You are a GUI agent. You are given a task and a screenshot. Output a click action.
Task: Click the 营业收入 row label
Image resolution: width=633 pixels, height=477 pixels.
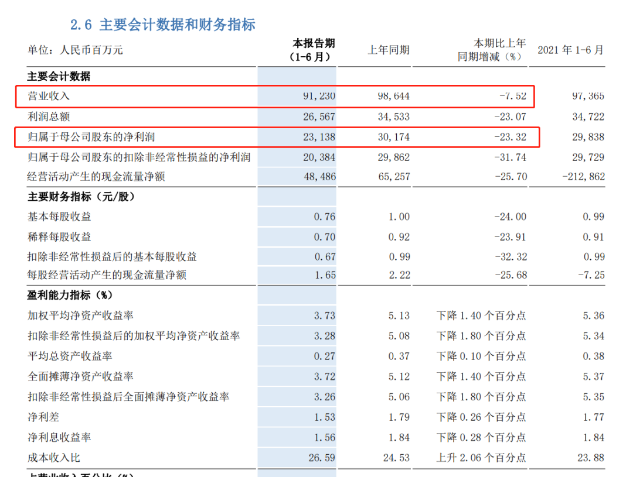click(49, 96)
